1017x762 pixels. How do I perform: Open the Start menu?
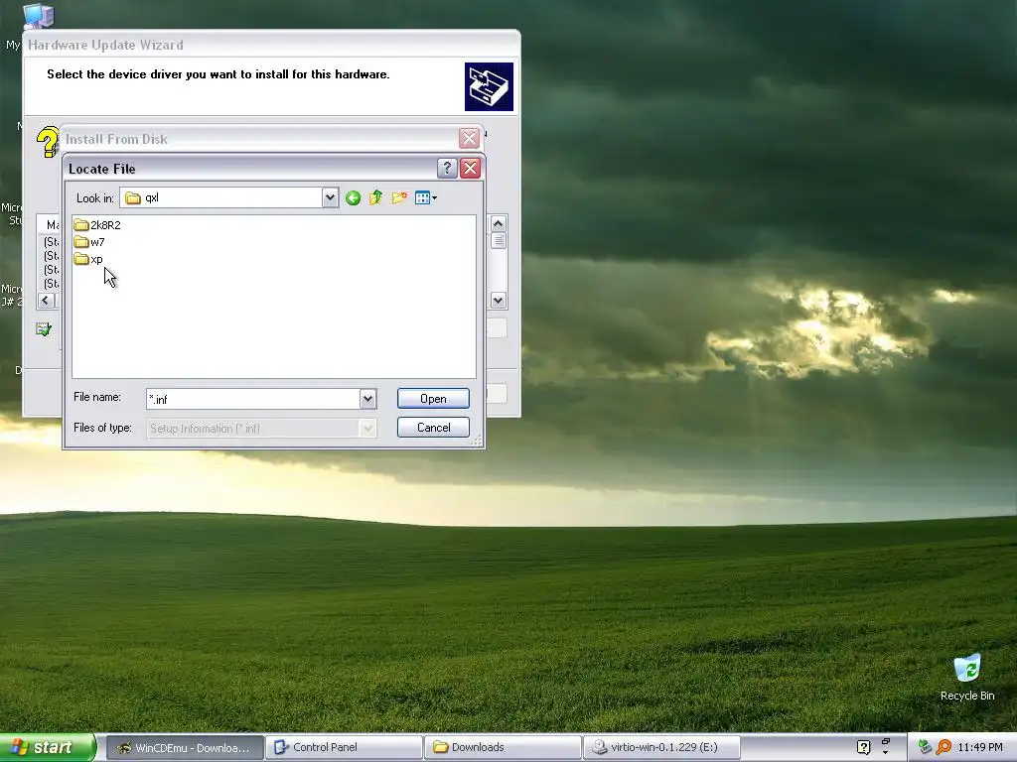tap(47, 747)
